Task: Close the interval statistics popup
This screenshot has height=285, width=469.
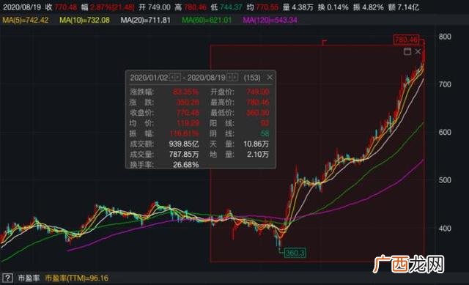Action: pyautogui.click(x=270, y=78)
